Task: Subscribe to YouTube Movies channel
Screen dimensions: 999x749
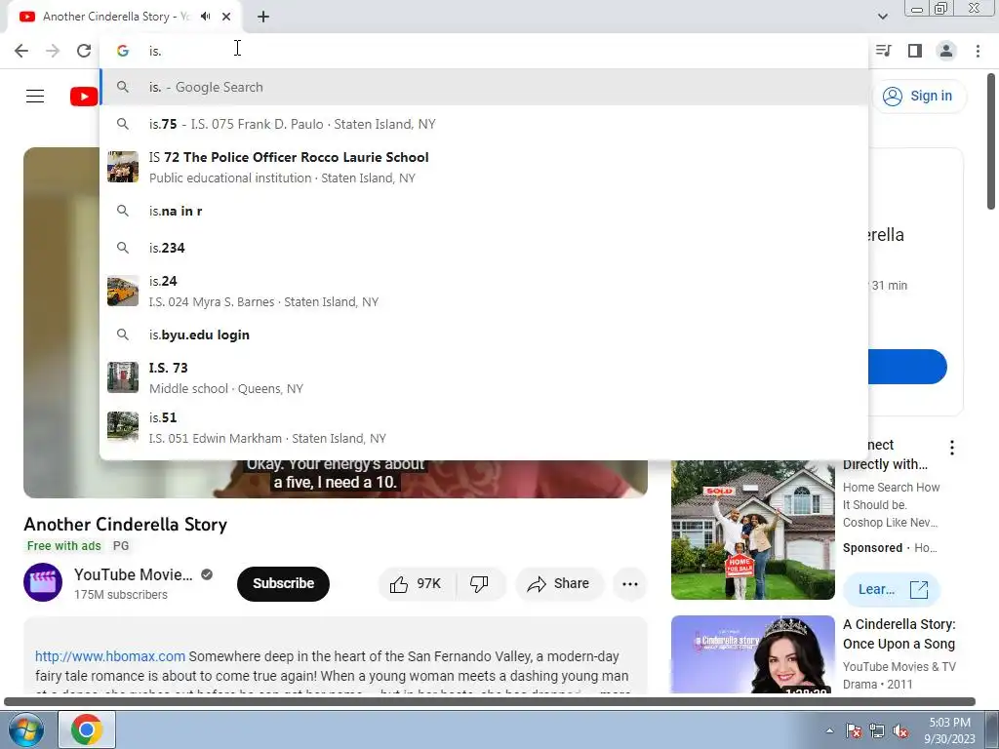Action: click(283, 583)
